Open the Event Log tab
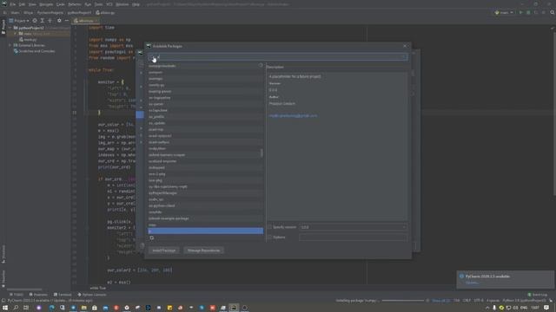Image resolution: width=556 pixels, height=312 pixels. coord(538,295)
